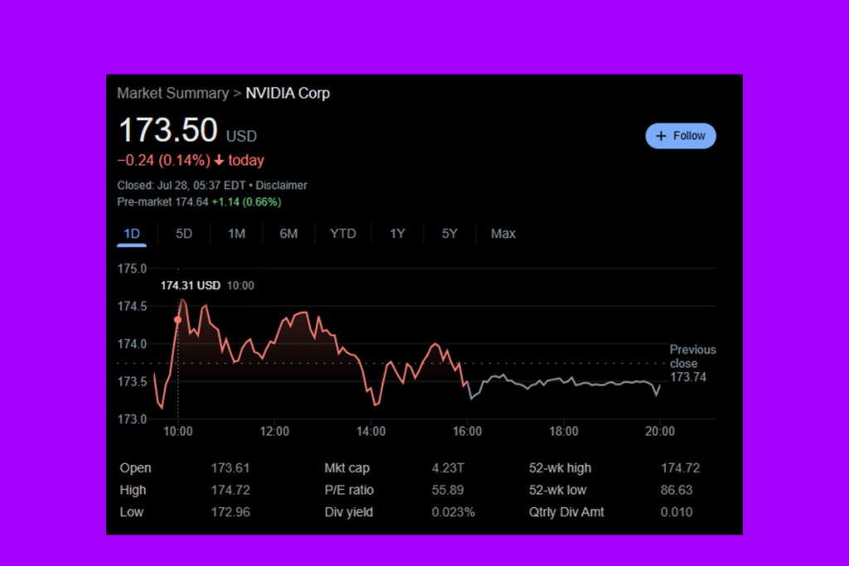Click the Previous close 173.74 label

click(691, 363)
